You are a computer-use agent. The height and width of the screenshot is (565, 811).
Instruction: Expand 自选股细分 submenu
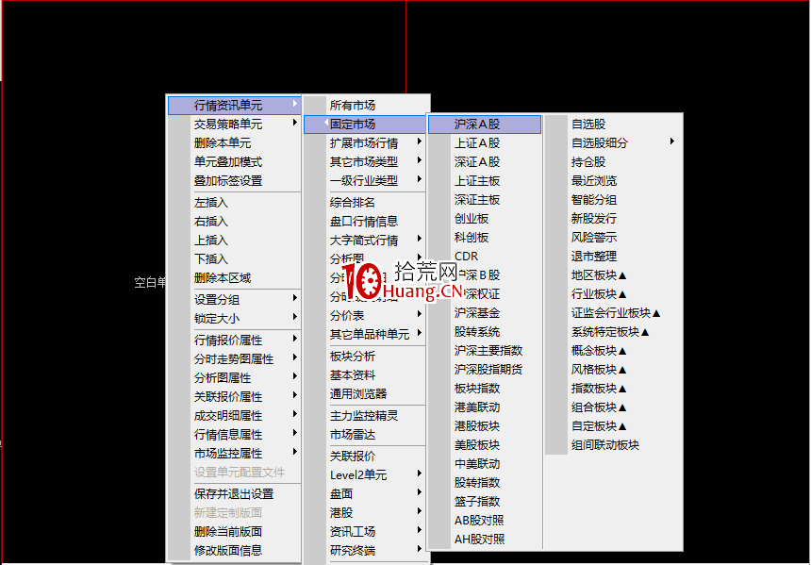click(613, 142)
